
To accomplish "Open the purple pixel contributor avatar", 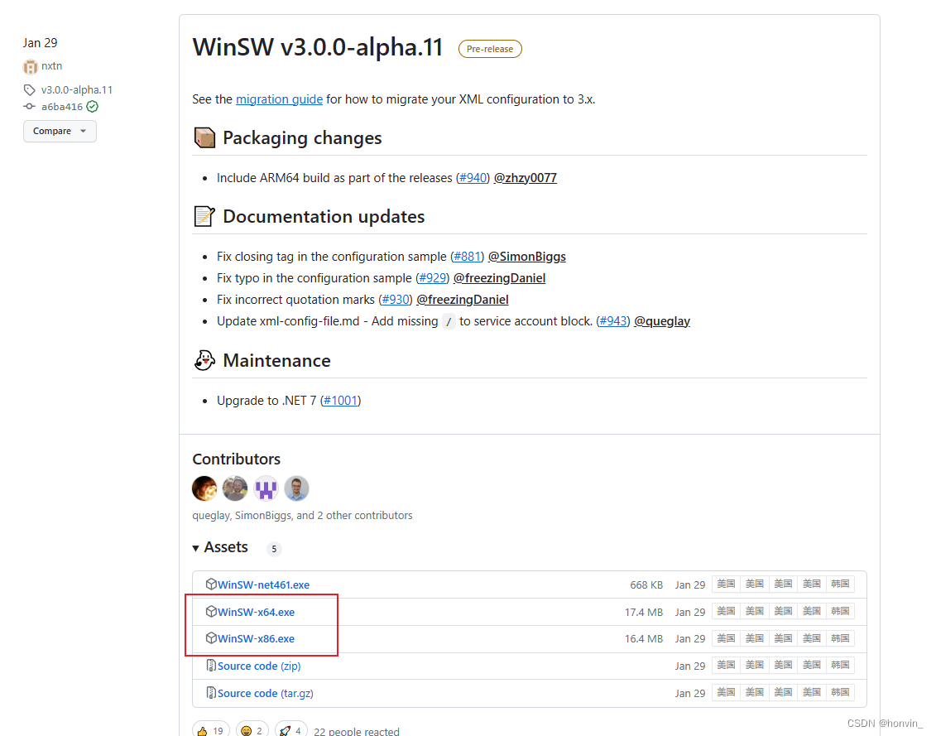I will [266, 488].
